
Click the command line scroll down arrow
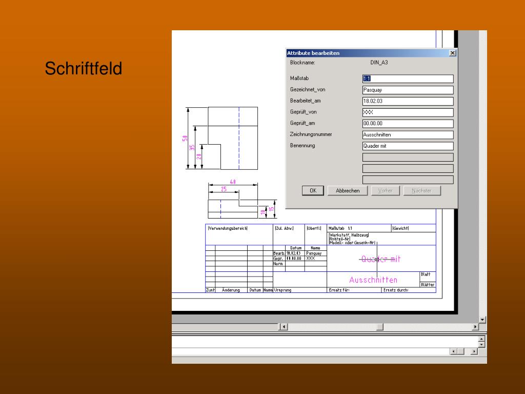coord(481,344)
